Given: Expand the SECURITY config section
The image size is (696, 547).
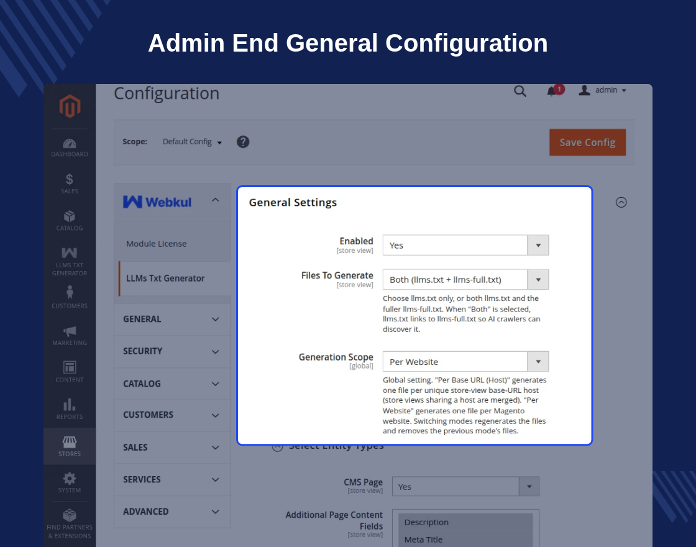Looking at the screenshot, I should click(172, 351).
